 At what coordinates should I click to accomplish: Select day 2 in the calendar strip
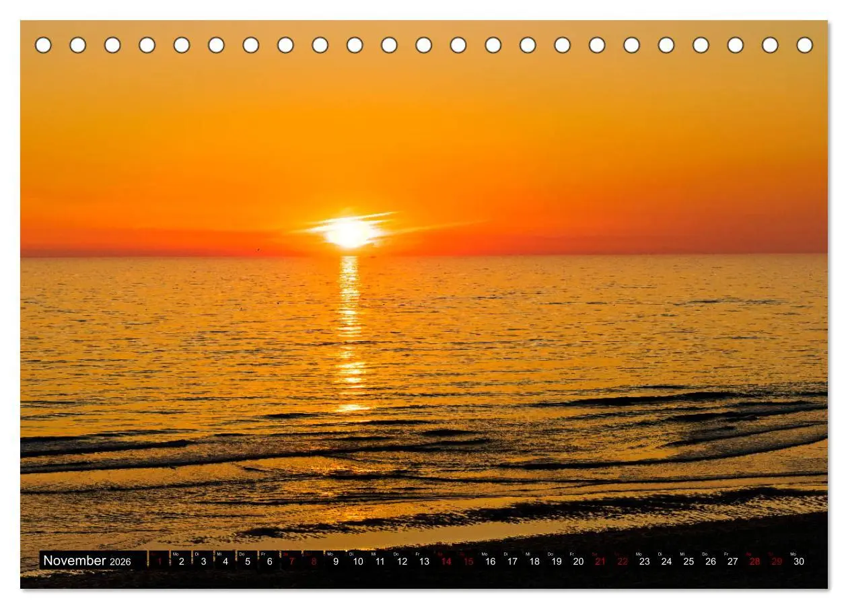point(181,561)
